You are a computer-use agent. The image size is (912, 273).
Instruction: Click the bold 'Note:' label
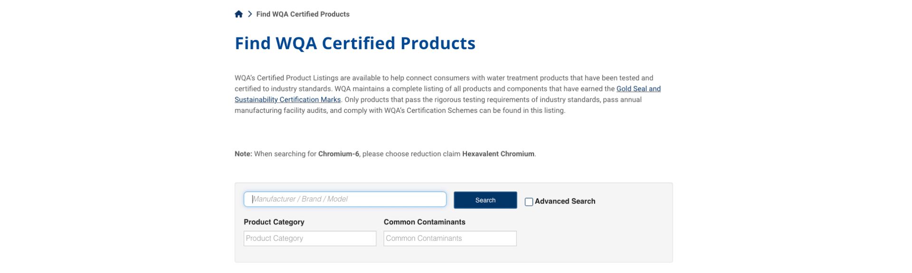click(x=243, y=154)
